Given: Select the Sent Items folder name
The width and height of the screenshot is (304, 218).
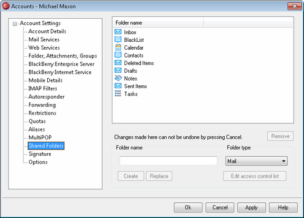Looking at the screenshot, I should [135, 86].
